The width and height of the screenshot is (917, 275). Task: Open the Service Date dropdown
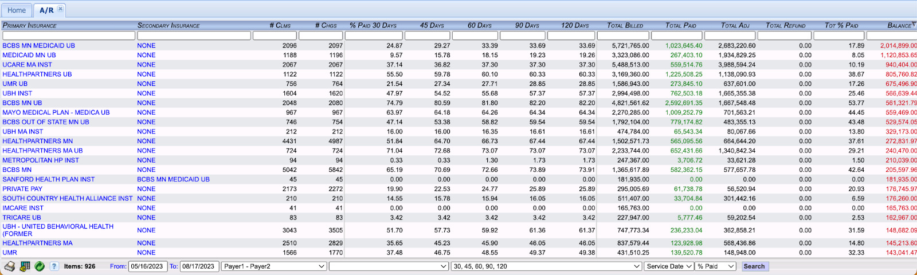click(x=668, y=266)
